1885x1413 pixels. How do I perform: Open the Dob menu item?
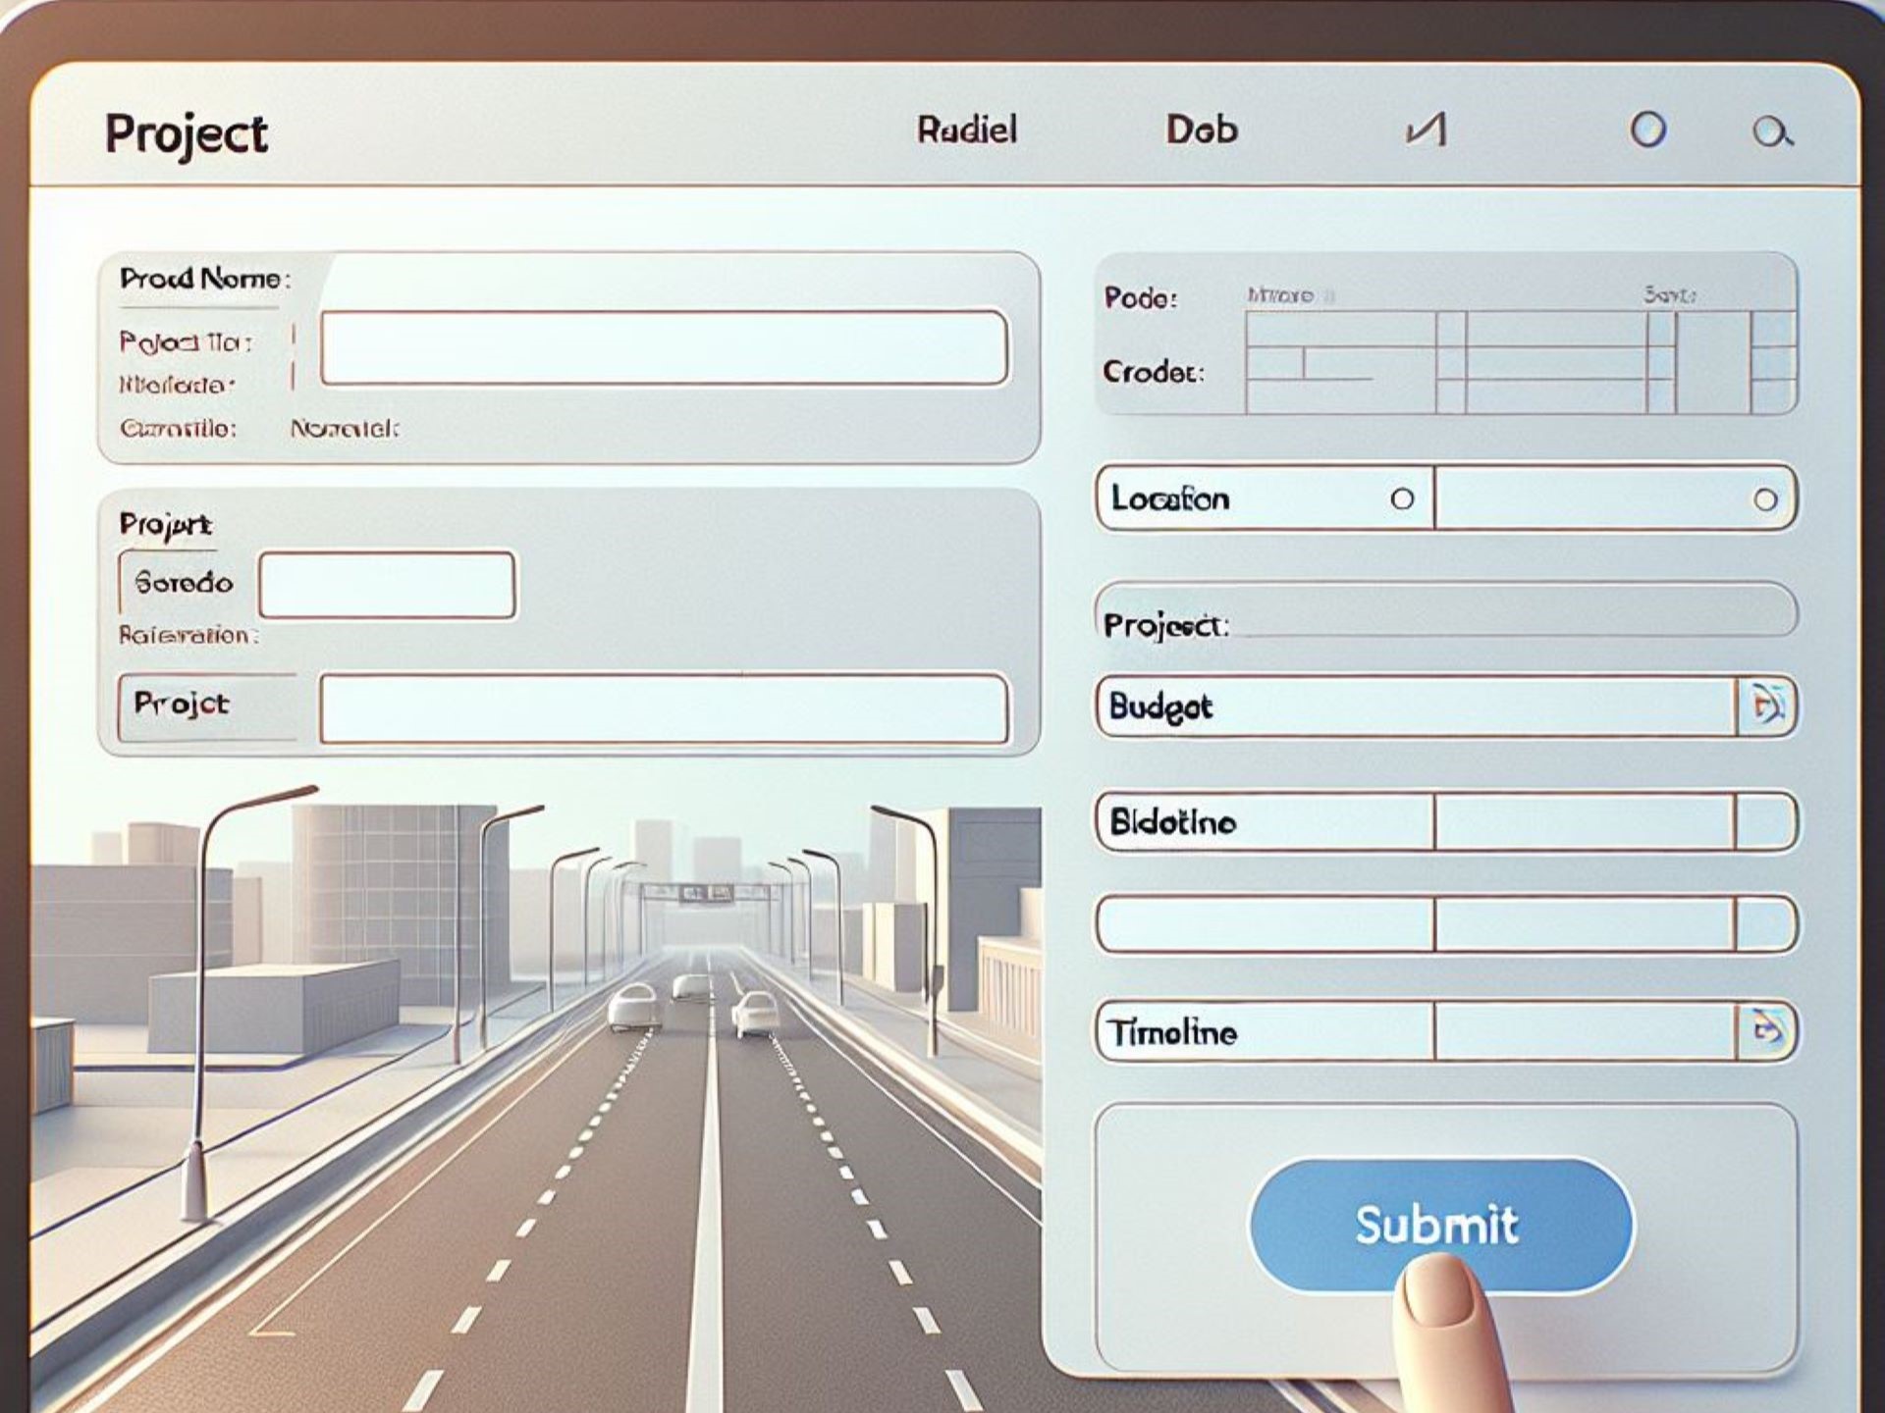(1202, 130)
